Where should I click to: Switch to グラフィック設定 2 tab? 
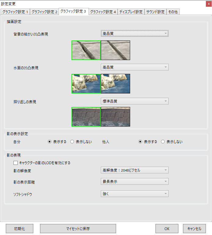[45, 12]
